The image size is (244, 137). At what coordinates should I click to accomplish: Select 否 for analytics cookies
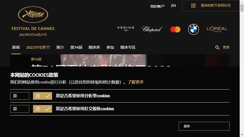coord(42,96)
